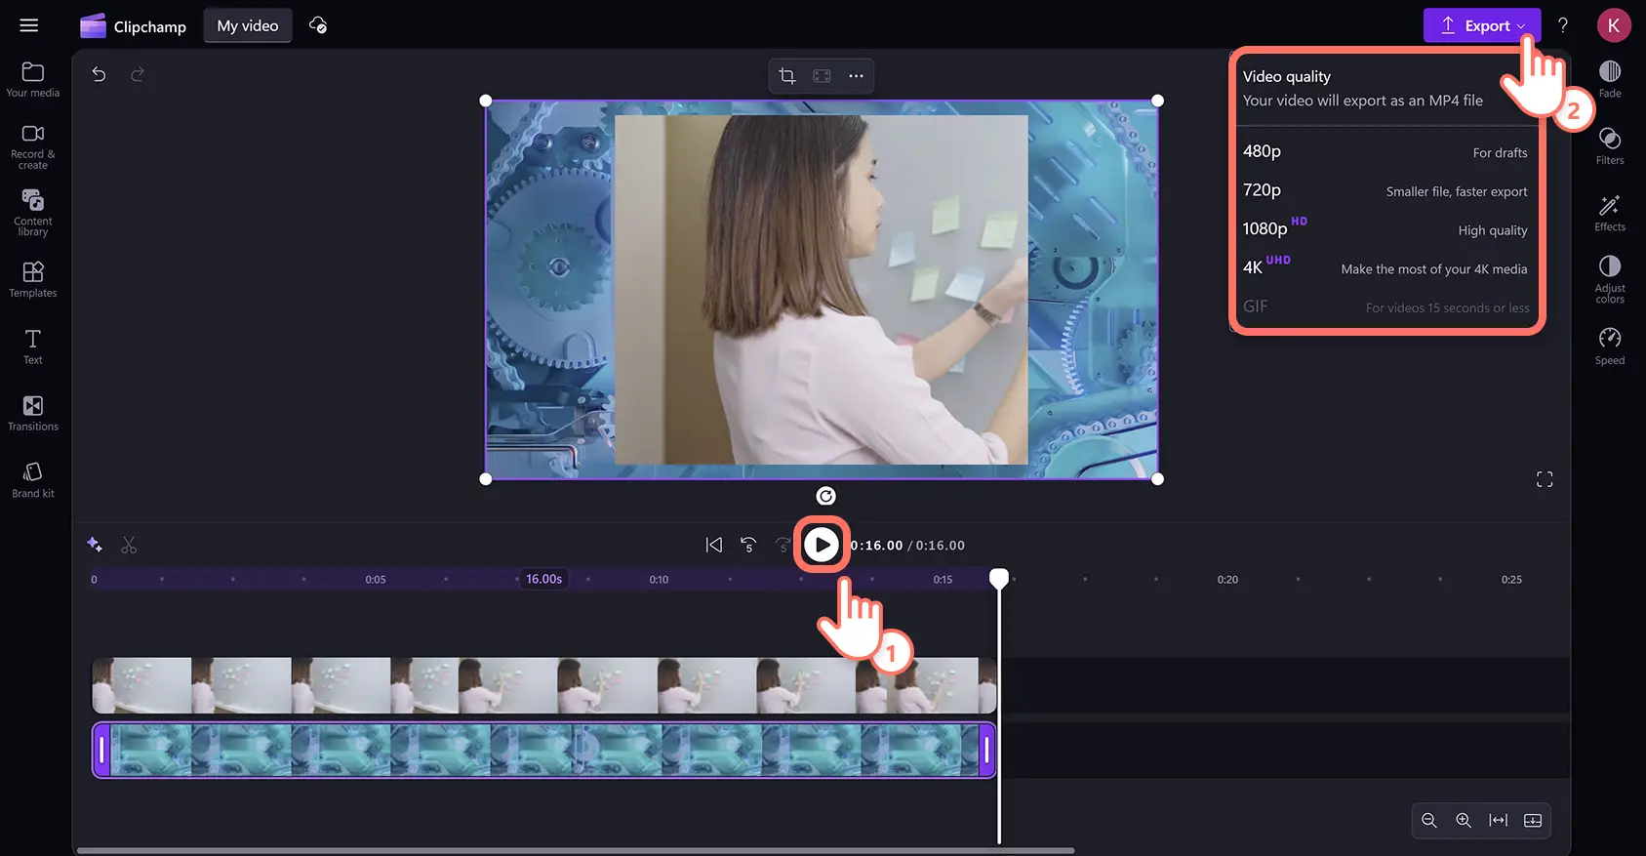The height and width of the screenshot is (856, 1646).
Task: Play the video preview
Action: tap(822, 545)
